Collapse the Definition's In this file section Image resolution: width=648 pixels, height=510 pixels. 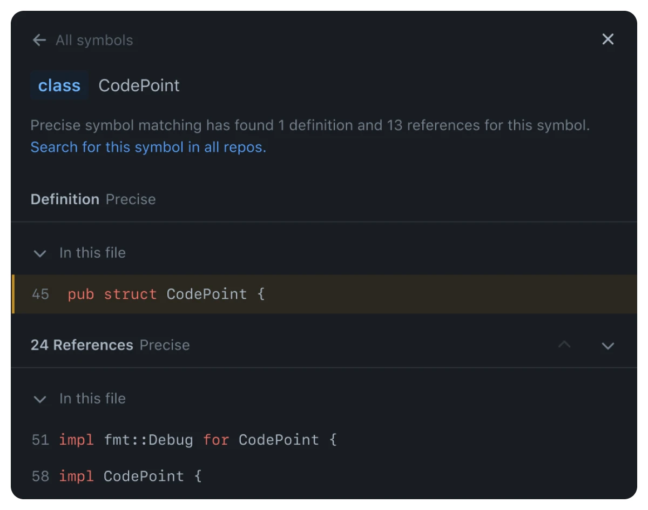(x=39, y=254)
